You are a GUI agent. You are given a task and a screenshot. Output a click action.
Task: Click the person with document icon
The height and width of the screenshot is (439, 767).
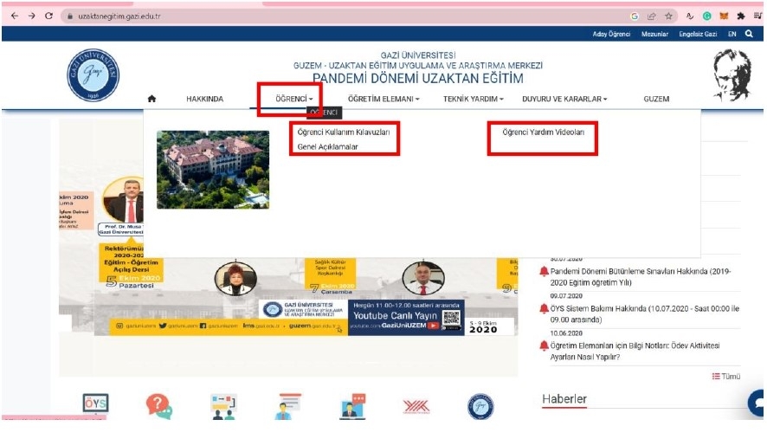point(287,406)
